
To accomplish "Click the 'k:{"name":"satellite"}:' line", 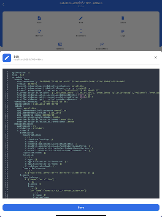I will (40, 179).
